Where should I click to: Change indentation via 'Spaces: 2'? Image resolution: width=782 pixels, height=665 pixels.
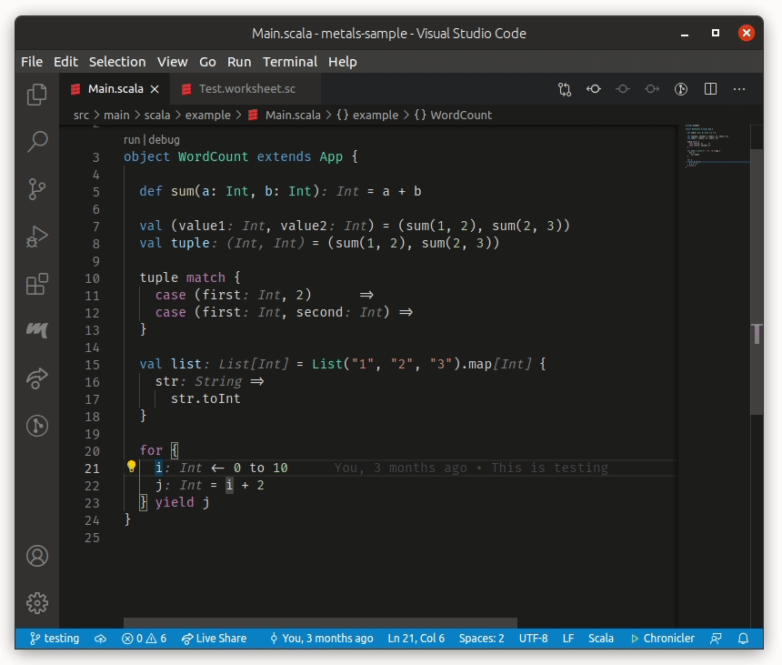481,639
